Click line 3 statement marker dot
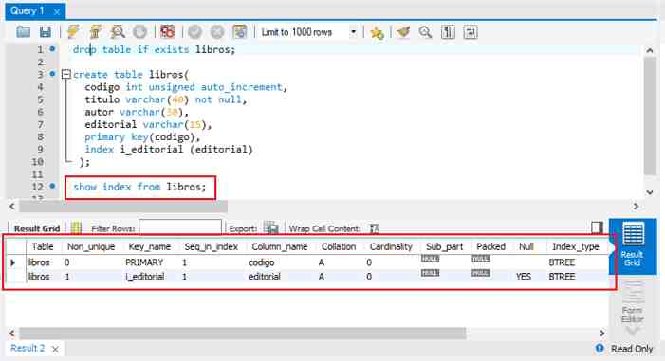Viewport: 665px width, 361px height. (52, 74)
